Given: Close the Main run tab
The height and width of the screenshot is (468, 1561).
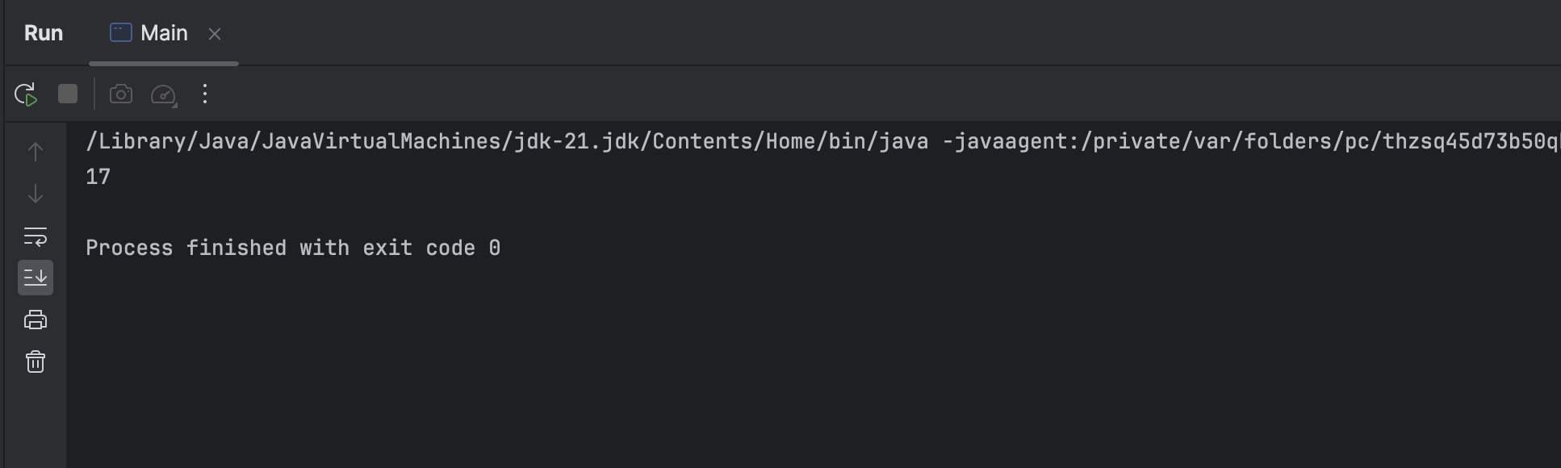Looking at the screenshot, I should click(215, 34).
